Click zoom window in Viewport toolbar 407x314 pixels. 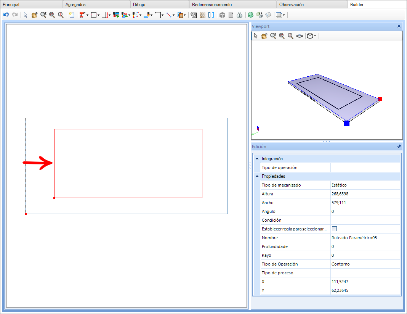pos(282,36)
